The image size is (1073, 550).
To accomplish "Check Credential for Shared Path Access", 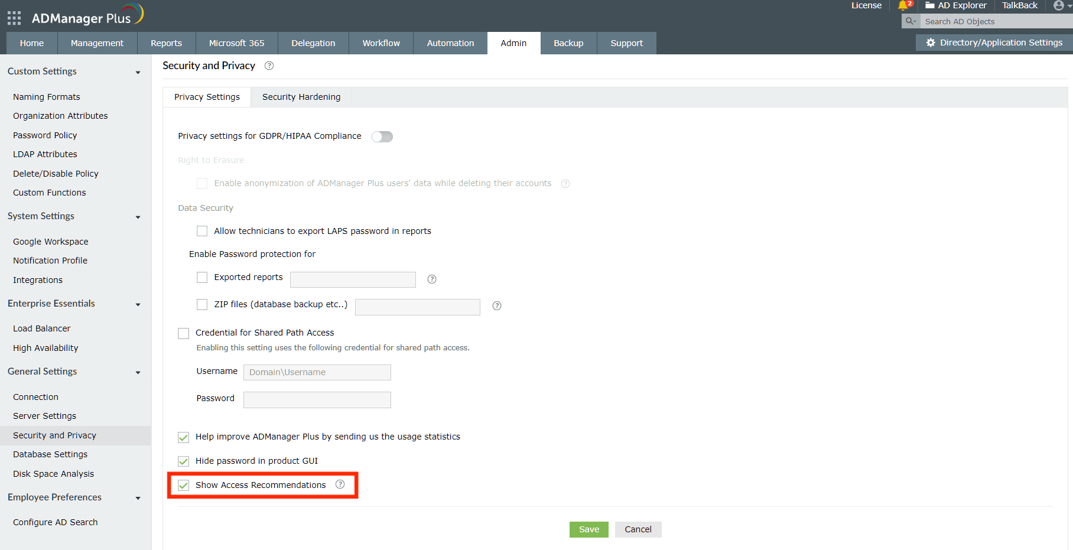I will (x=184, y=333).
